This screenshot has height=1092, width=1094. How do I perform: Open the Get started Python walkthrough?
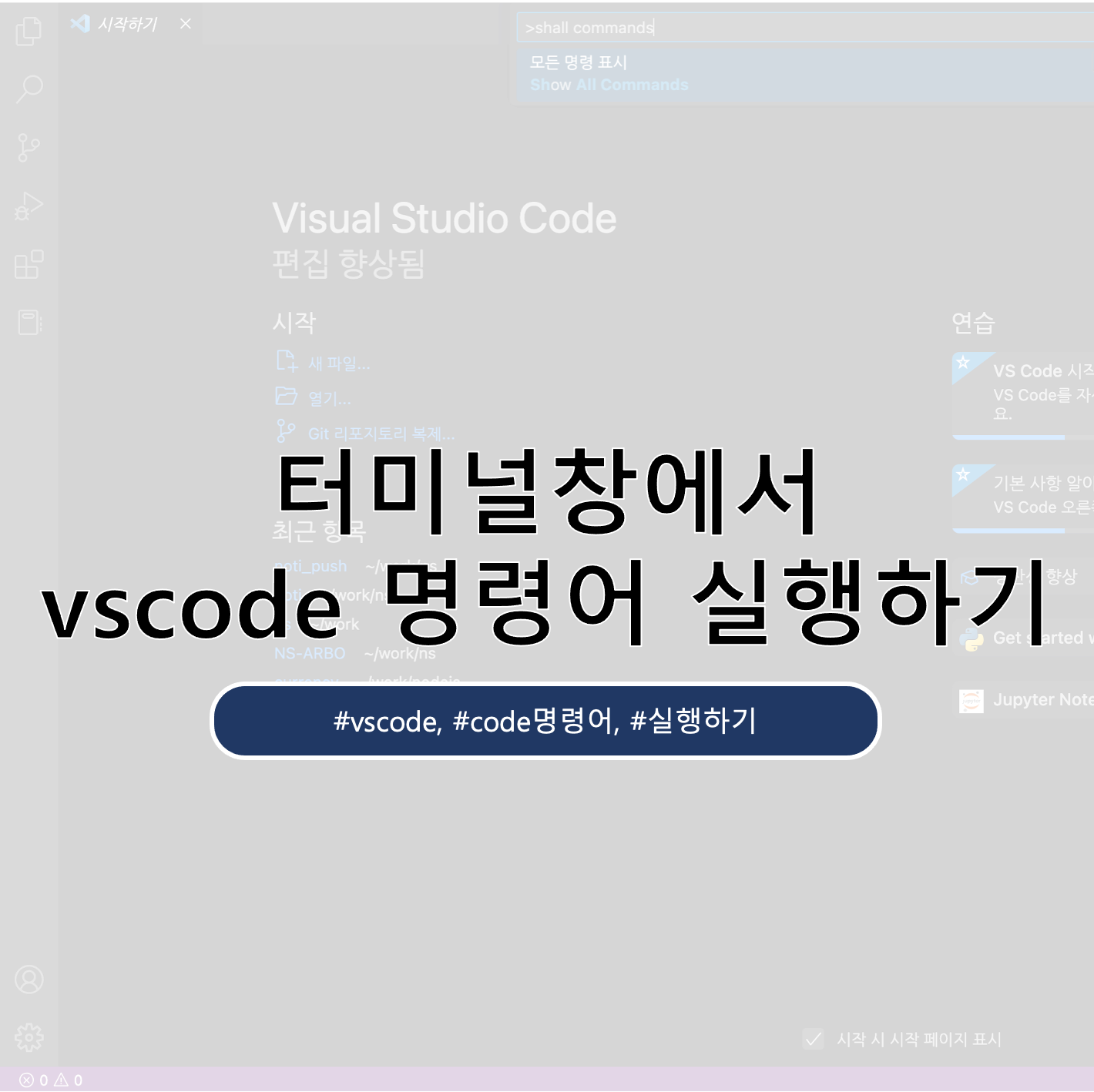click(x=1023, y=638)
